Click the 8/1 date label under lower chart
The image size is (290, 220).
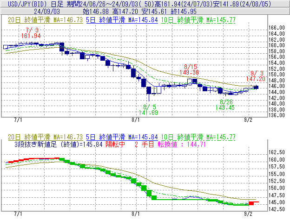click(136, 214)
